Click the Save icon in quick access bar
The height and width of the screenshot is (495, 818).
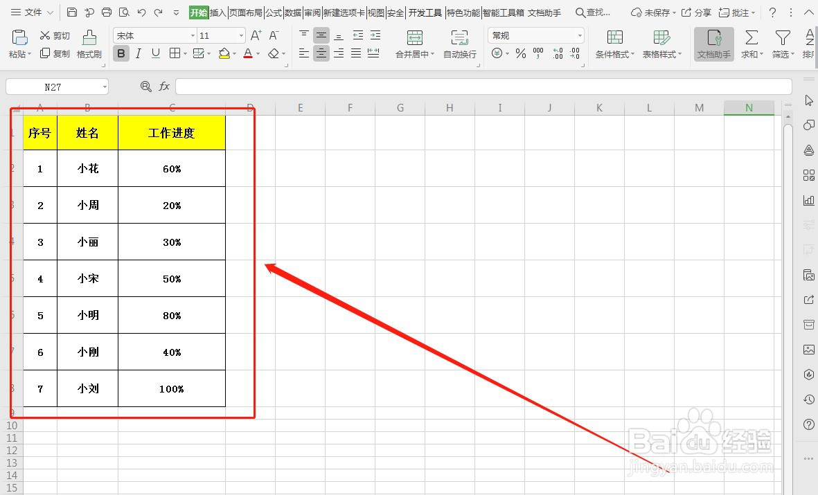click(72, 12)
